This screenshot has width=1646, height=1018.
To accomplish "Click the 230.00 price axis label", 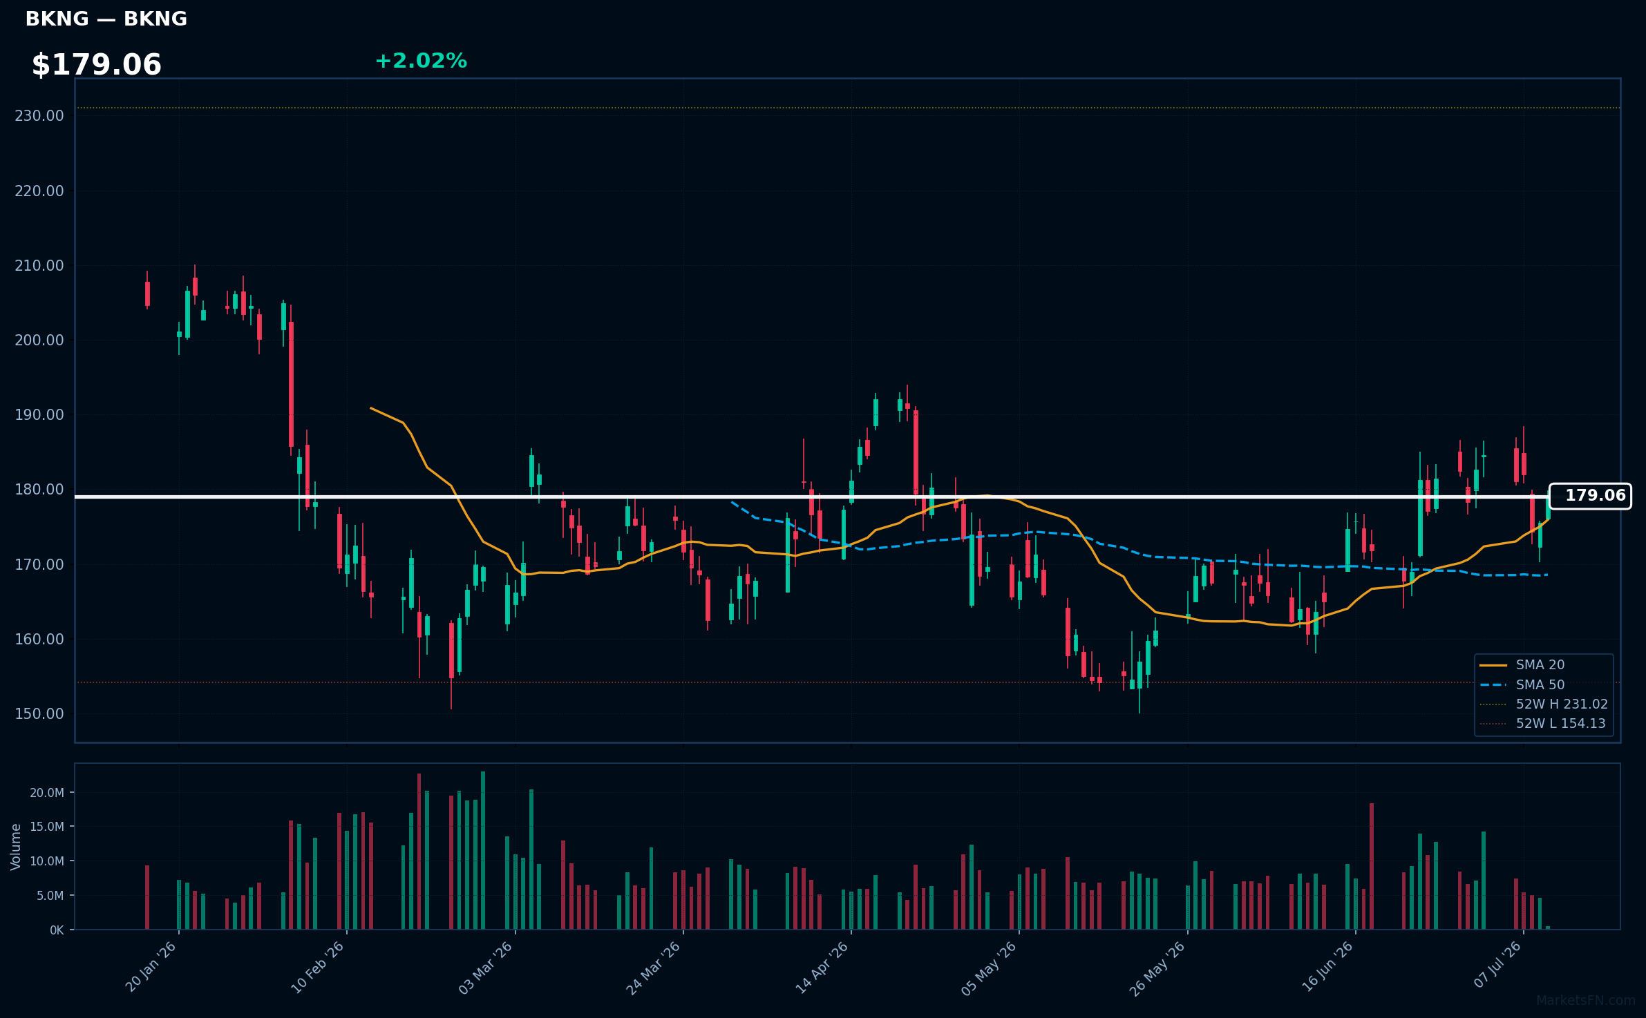I will click(x=39, y=116).
